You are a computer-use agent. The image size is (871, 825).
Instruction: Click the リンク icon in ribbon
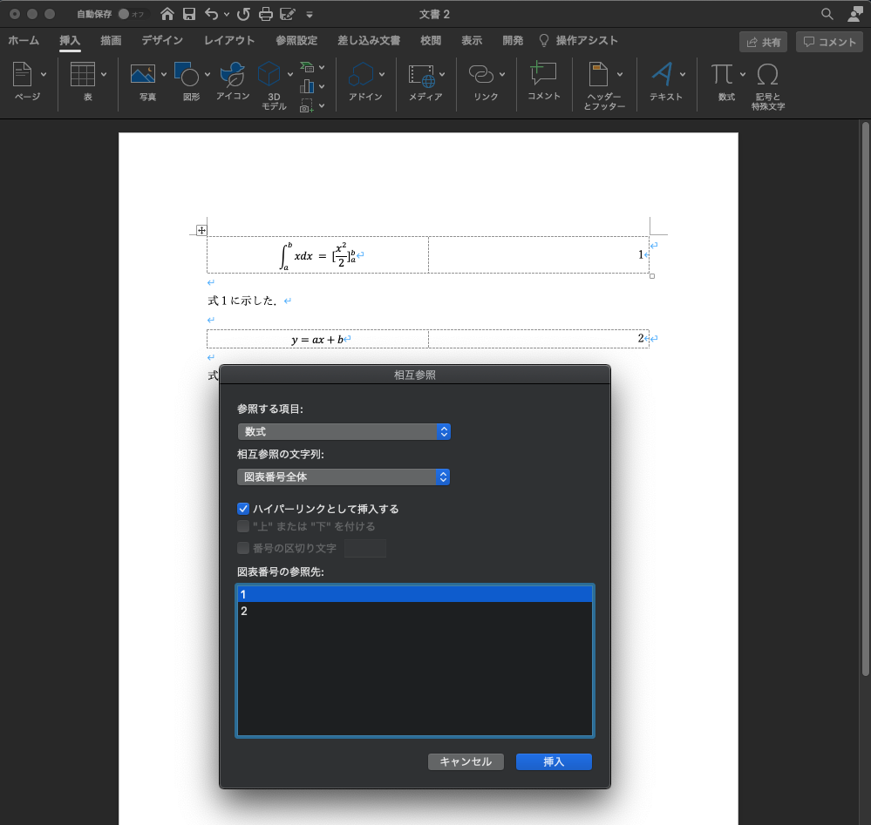(480, 75)
